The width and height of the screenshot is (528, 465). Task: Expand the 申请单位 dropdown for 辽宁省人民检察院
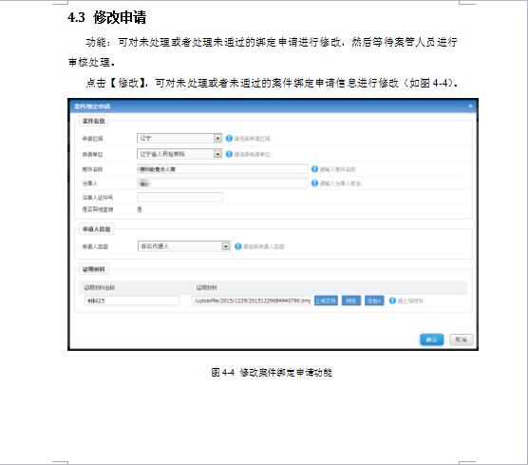[x=179, y=154]
